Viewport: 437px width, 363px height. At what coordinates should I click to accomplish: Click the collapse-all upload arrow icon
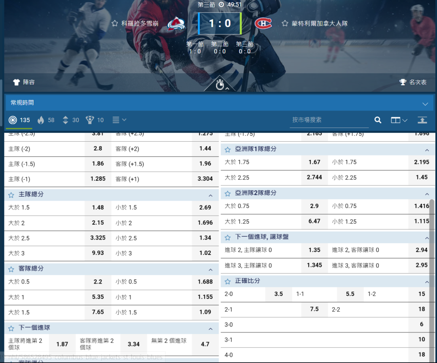(x=422, y=120)
